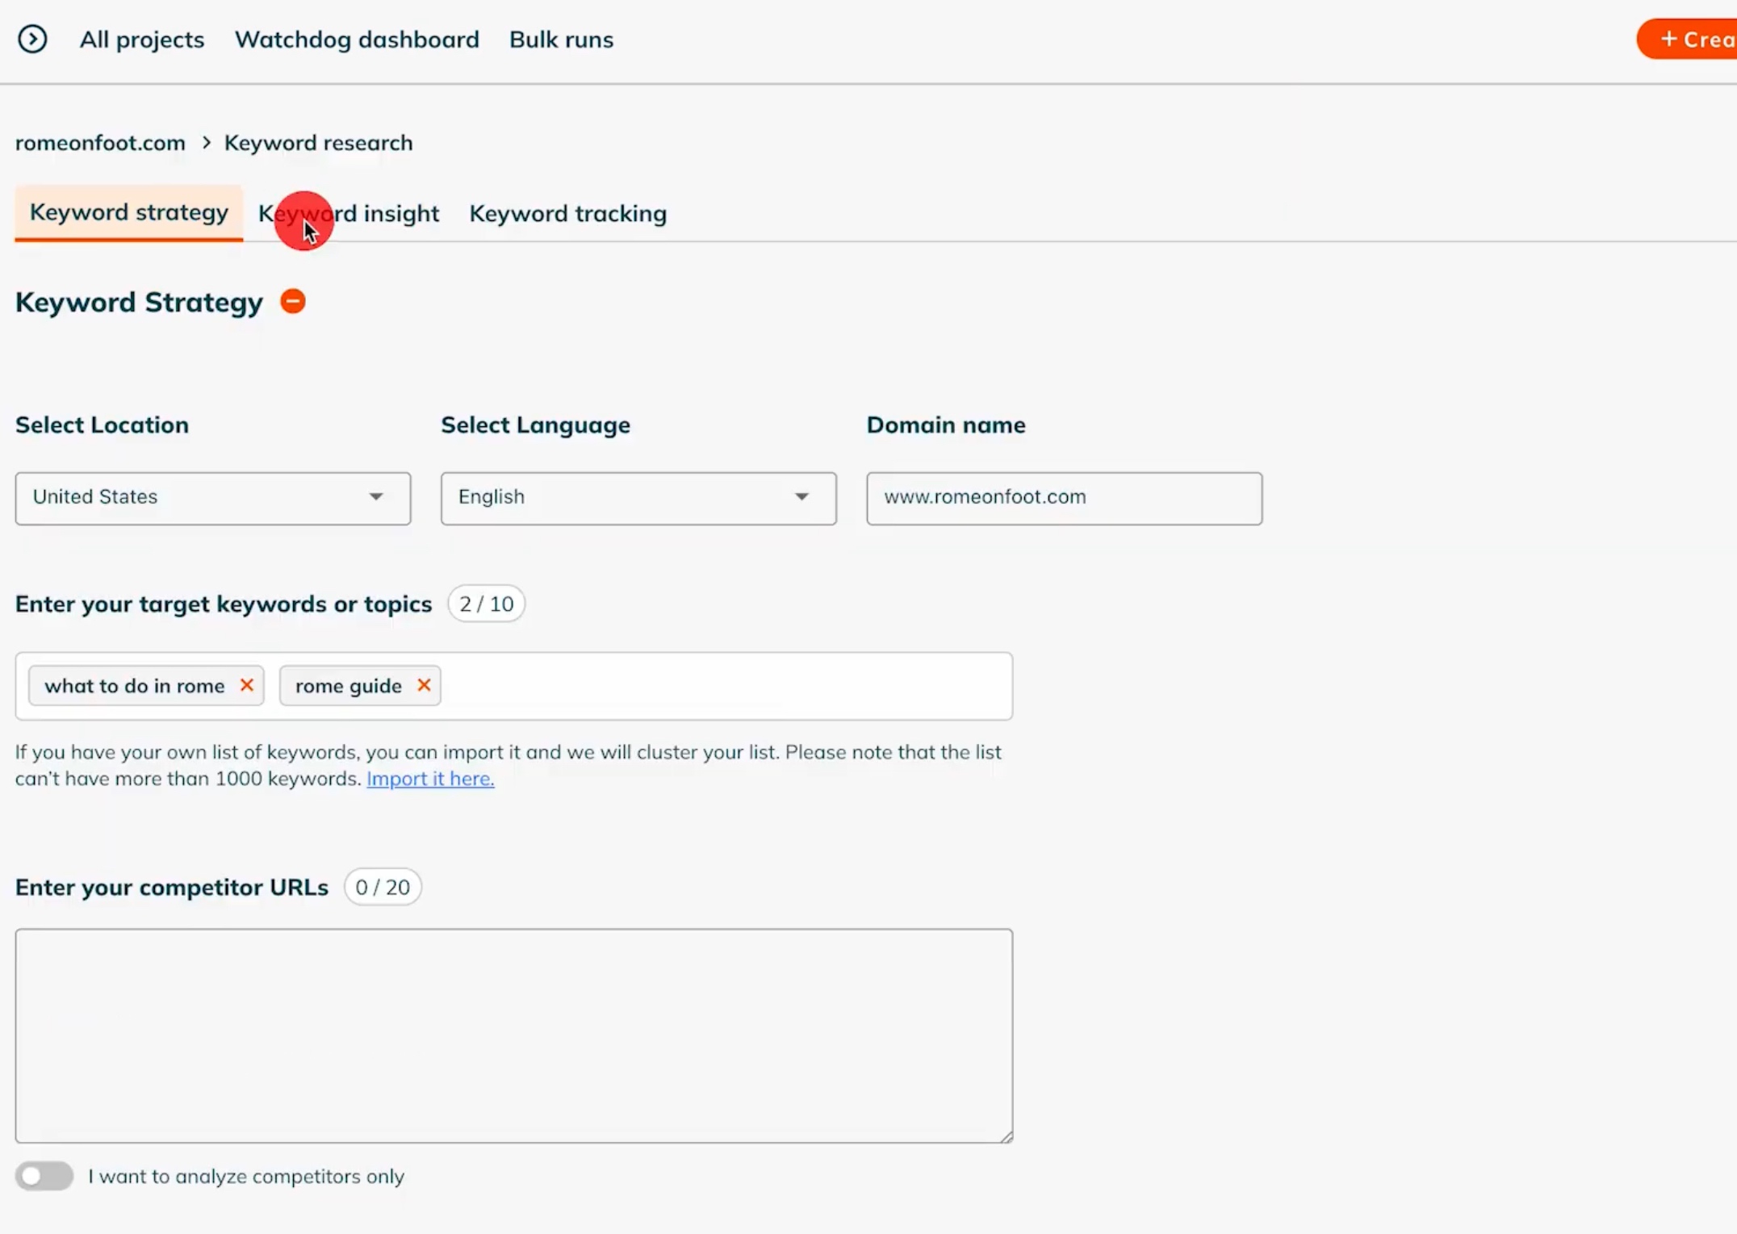Image resolution: width=1737 pixels, height=1234 pixels.
Task: Click the circular arrow icon to expand sidebar
Action: coord(33,39)
